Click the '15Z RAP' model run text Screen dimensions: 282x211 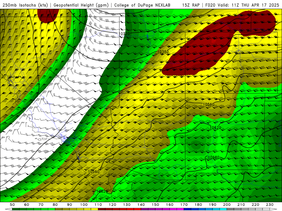coord(191,5)
